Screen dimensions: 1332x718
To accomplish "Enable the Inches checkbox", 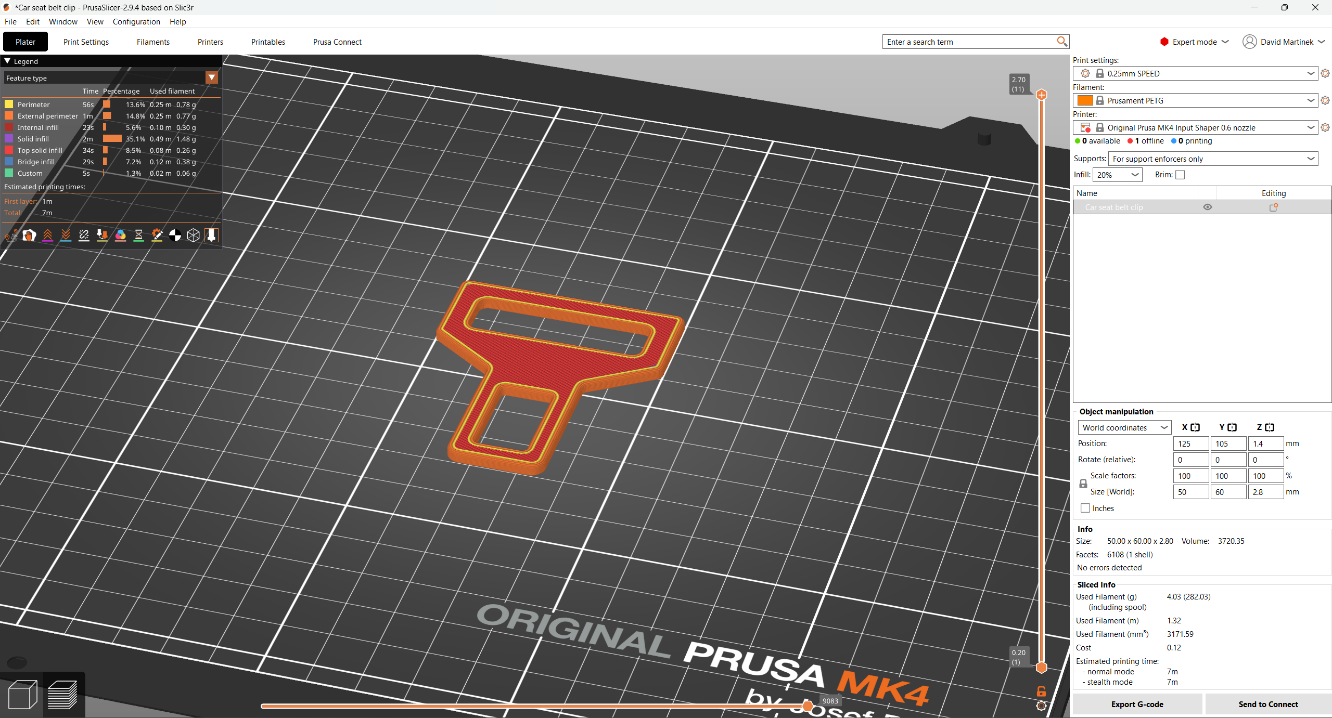I will tap(1085, 508).
